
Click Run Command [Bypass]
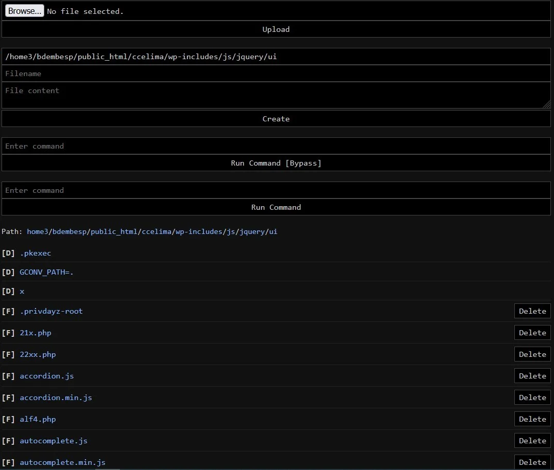pyautogui.click(x=276, y=163)
